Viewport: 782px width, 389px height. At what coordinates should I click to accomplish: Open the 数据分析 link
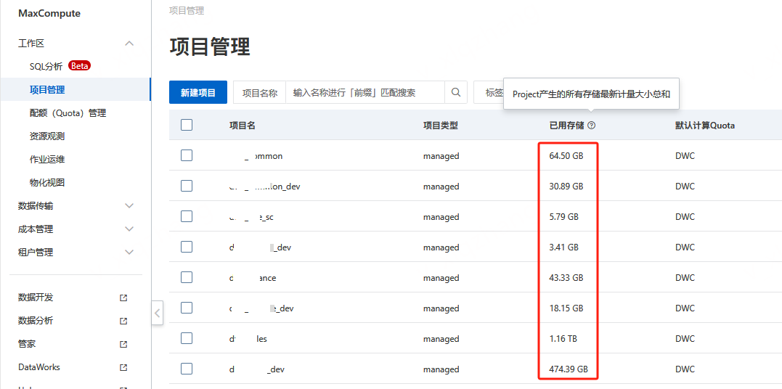[x=36, y=321]
